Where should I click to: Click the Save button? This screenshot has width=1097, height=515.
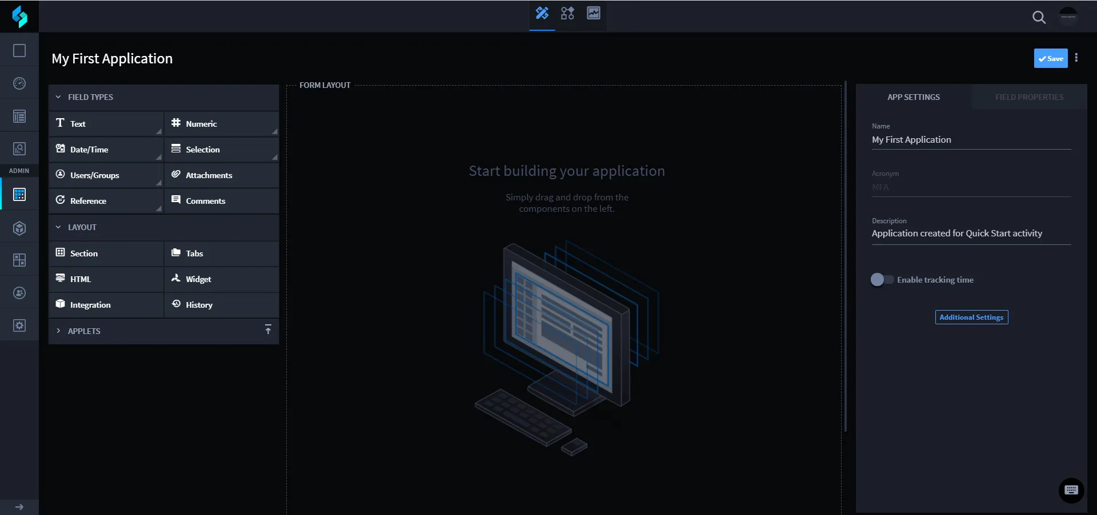tap(1051, 58)
